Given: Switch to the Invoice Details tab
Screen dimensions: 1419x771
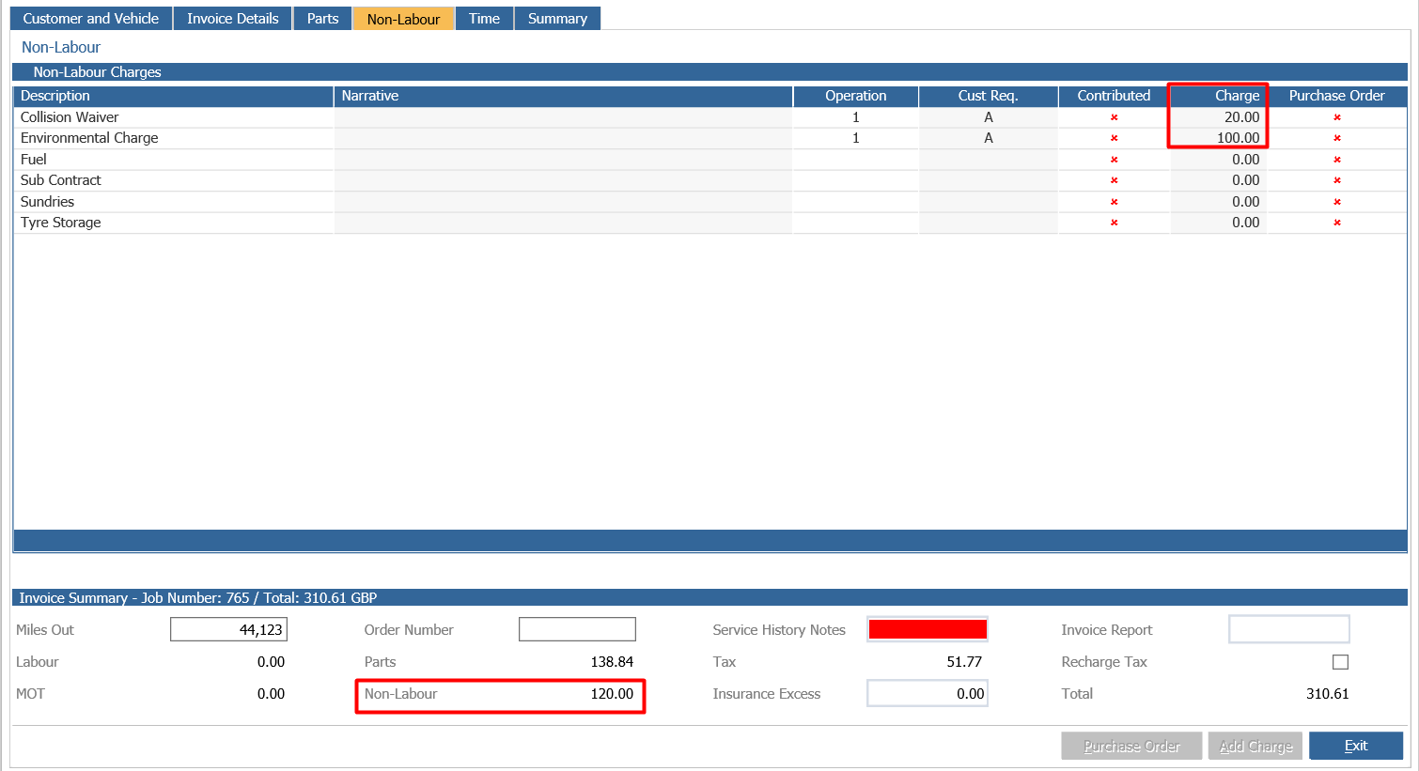Looking at the screenshot, I should 233,19.
